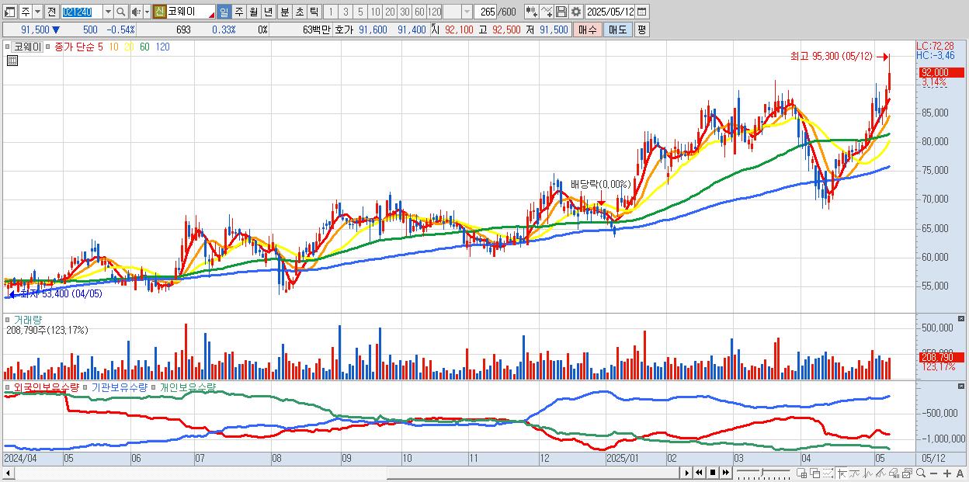Image resolution: width=969 pixels, height=482 pixels.
Task: Select interval preset 1
Action: pos(330,12)
